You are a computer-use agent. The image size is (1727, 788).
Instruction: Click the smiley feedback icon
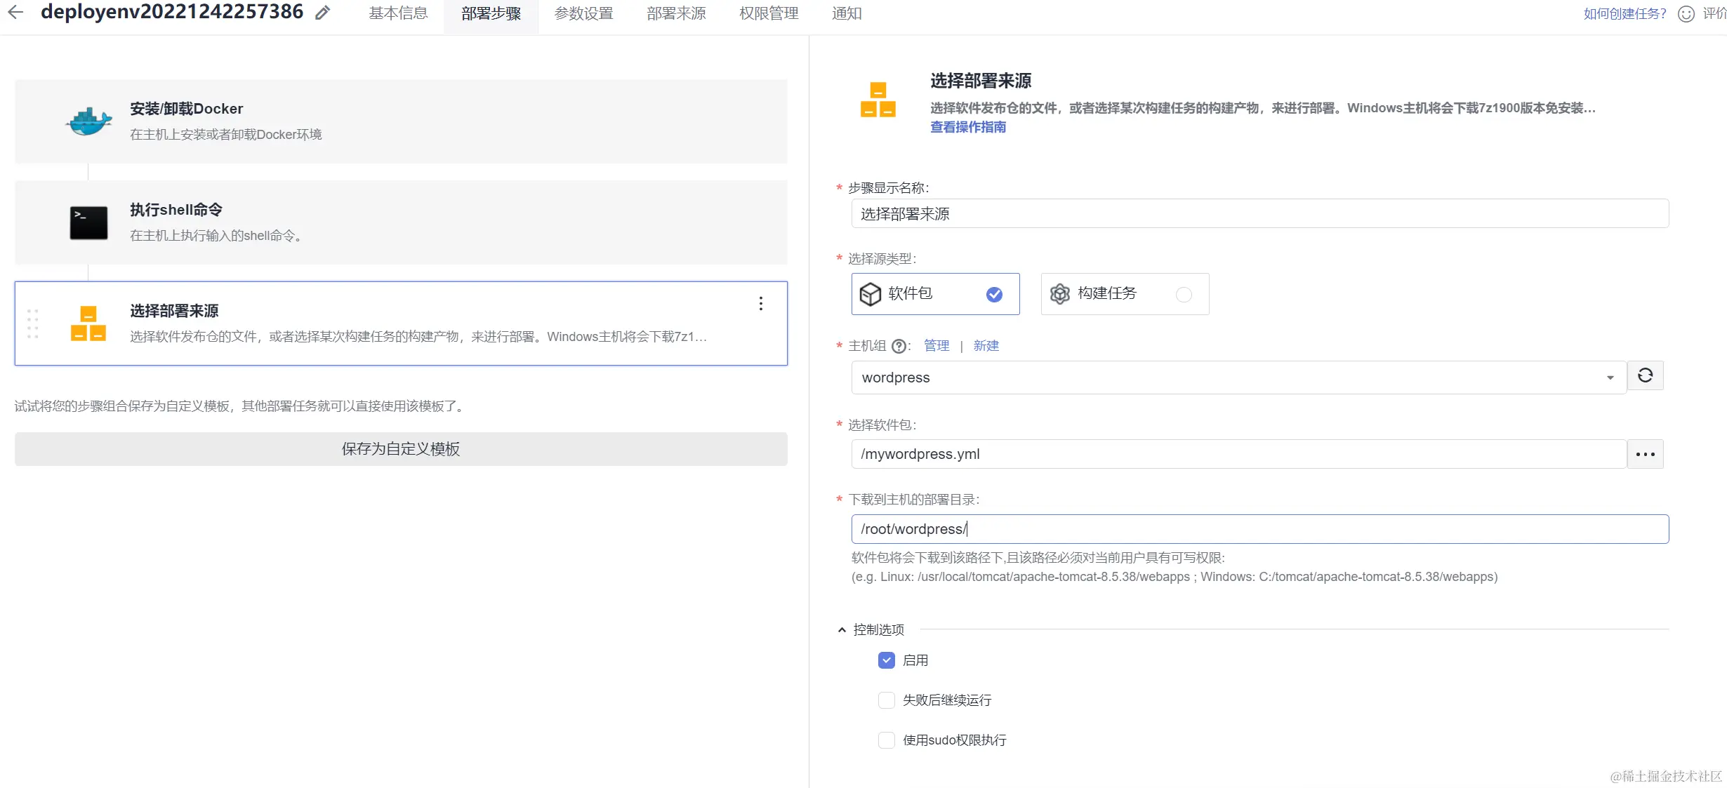coord(1686,13)
